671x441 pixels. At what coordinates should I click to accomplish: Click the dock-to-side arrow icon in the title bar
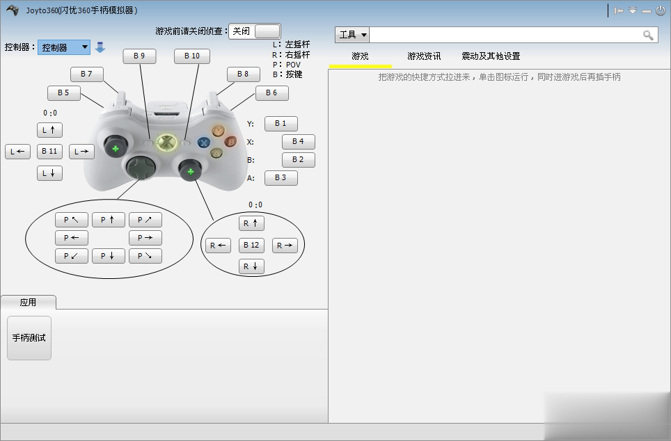tap(618, 10)
